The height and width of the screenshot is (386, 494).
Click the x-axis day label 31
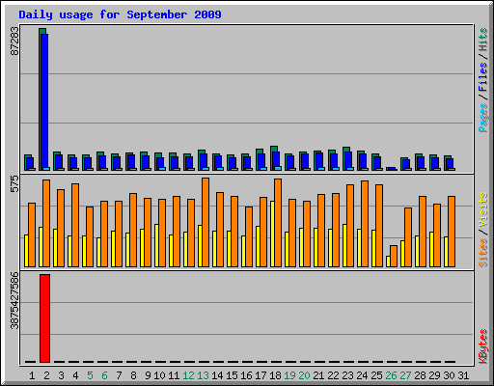pos(463,375)
